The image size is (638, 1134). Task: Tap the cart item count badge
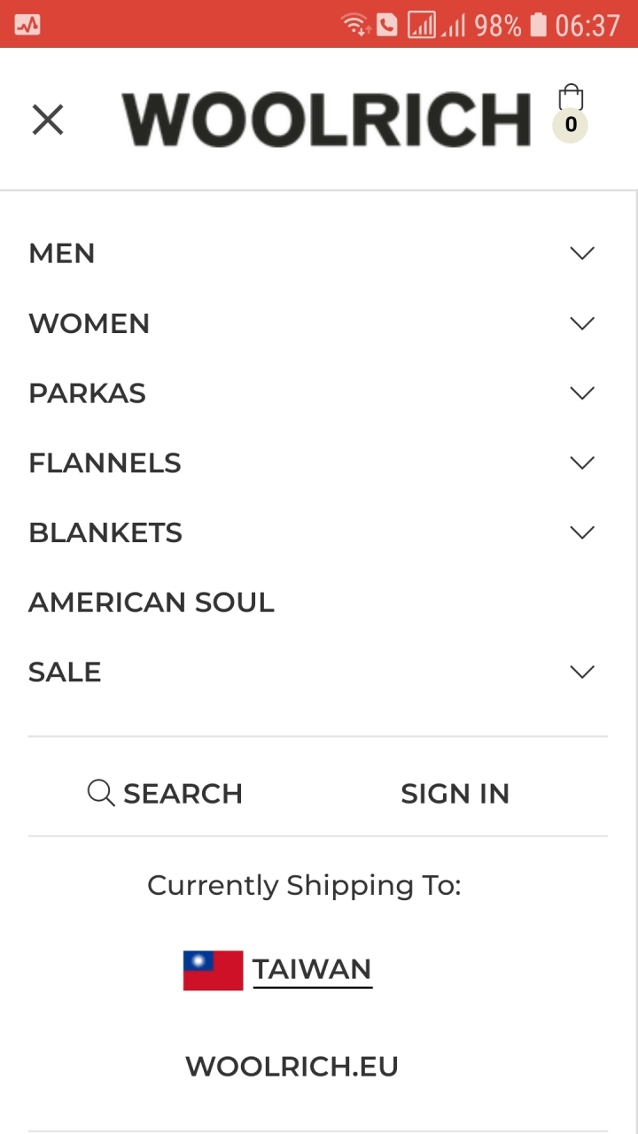(571, 125)
